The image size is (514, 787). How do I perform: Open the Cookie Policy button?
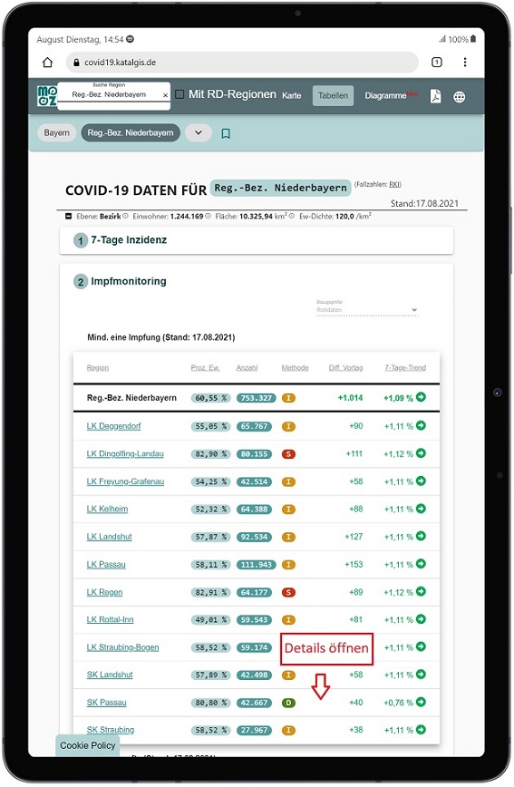(88, 746)
